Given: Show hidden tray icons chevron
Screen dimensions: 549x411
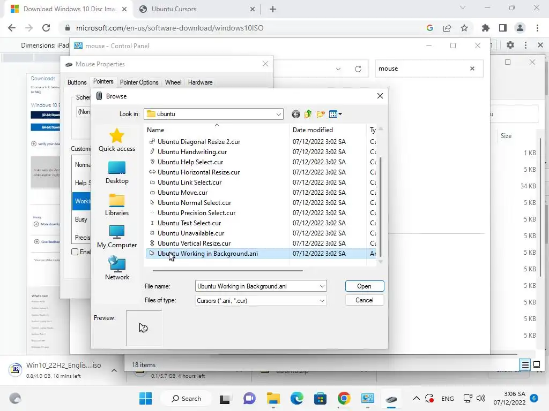Looking at the screenshot, I should pos(416,398).
